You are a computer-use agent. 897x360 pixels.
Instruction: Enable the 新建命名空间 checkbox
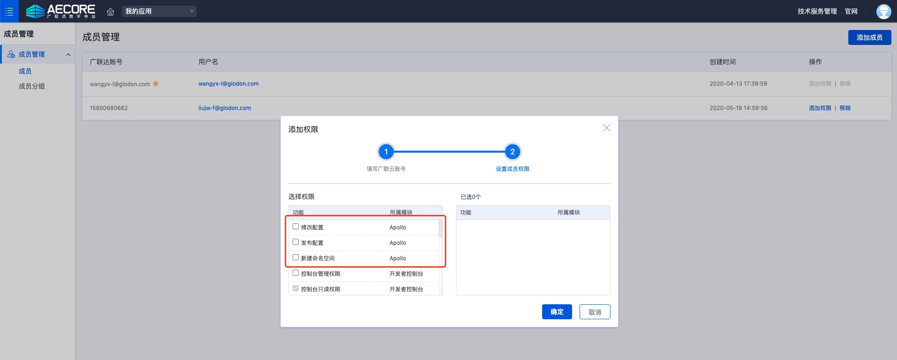tap(295, 257)
